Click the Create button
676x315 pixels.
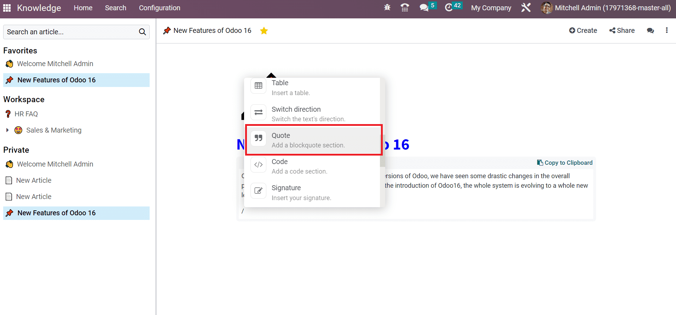pyautogui.click(x=583, y=31)
